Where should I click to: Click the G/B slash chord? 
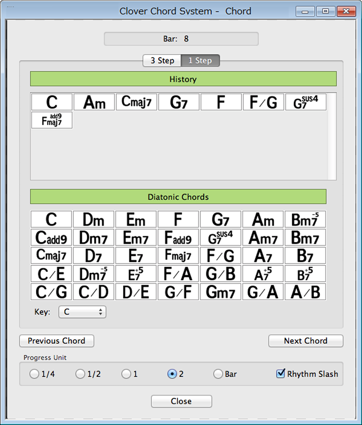point(220,273)
